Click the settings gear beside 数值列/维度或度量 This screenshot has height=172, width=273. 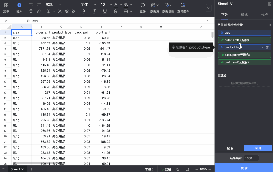click(270, 25)
